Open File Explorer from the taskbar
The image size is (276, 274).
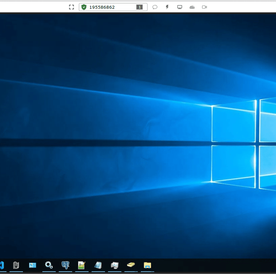coord(147,265)
